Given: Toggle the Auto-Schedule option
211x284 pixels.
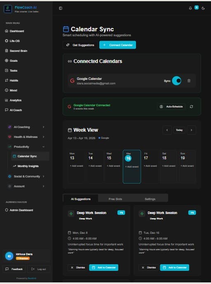Looking at the screenshot, I should 171,107.
